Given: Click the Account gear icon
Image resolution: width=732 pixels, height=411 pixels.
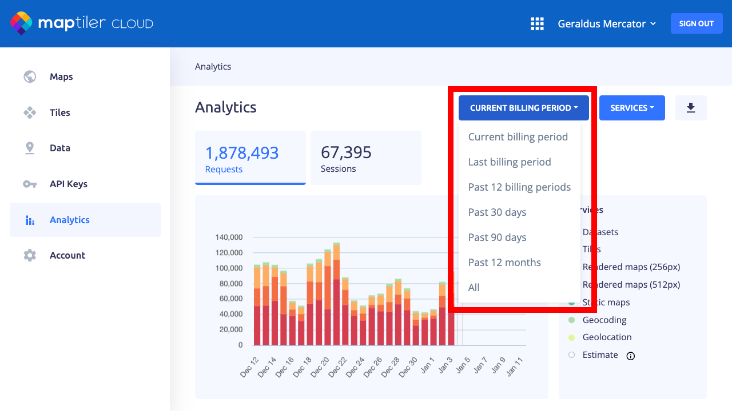Looking at the screenshot, I should pos(30,255).
